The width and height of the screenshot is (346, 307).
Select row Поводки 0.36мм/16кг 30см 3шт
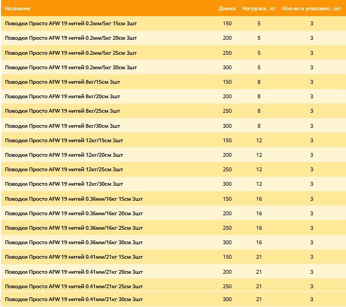point(173,243)
